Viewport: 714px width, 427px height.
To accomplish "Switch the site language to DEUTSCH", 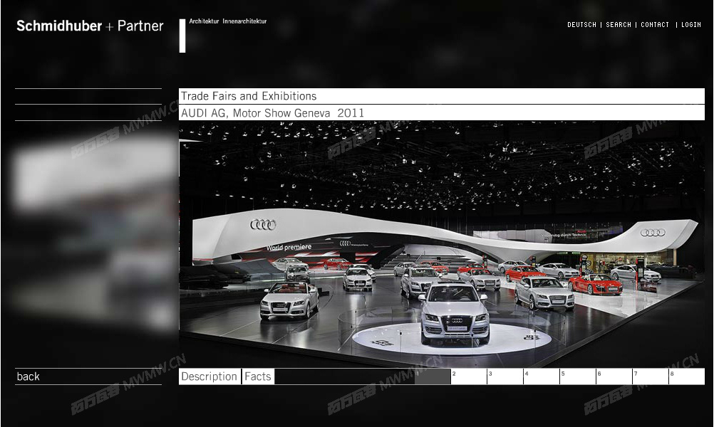I will click(x=581, y=25).
